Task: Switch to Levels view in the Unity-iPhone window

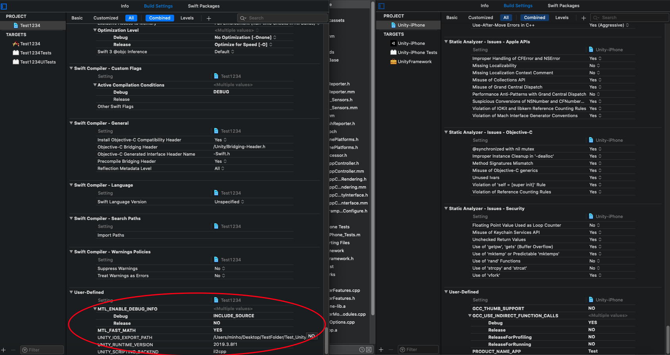Action: [x=562, y=17]
